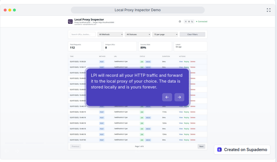Click the Previous page button

[x=75, y=146]
